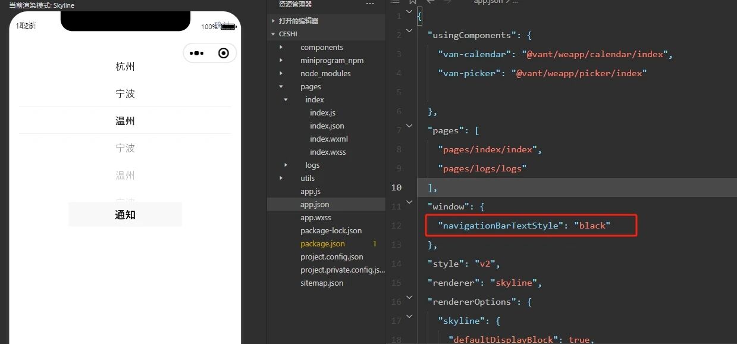This screenshot has width=737, height=344.
Task: Click the 资源管理器 panel title
Action: click(295, 4)
